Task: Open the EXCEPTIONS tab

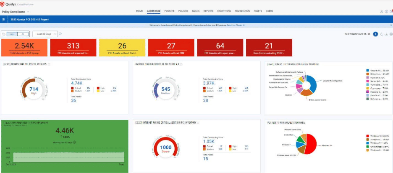Action: pos(224,11)
